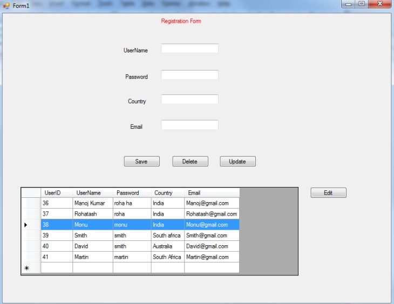Select the monu password cell
The image size is (394, 304).
[x=132, y=225]
